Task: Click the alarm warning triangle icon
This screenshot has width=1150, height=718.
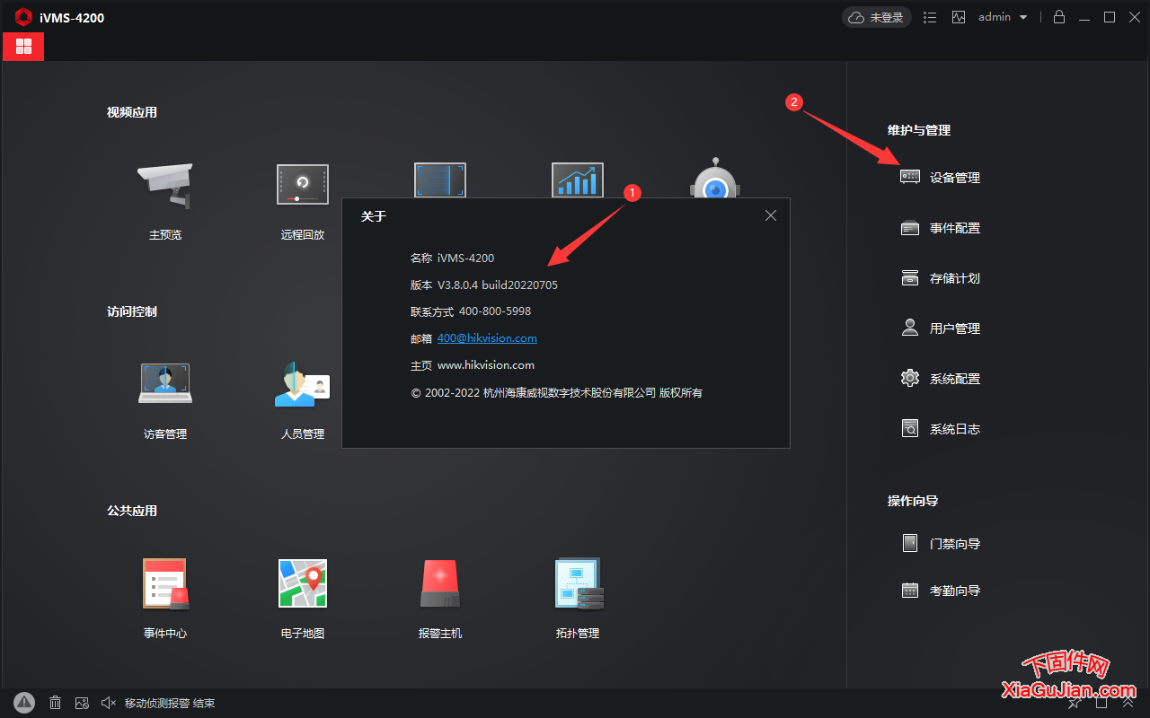Action: click(x=24, y=703)
